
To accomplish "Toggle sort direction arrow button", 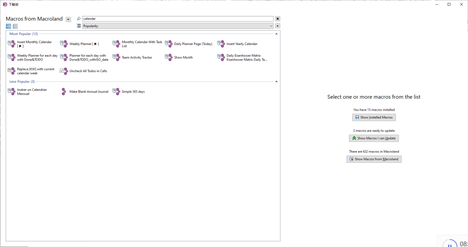I will 278,26.
